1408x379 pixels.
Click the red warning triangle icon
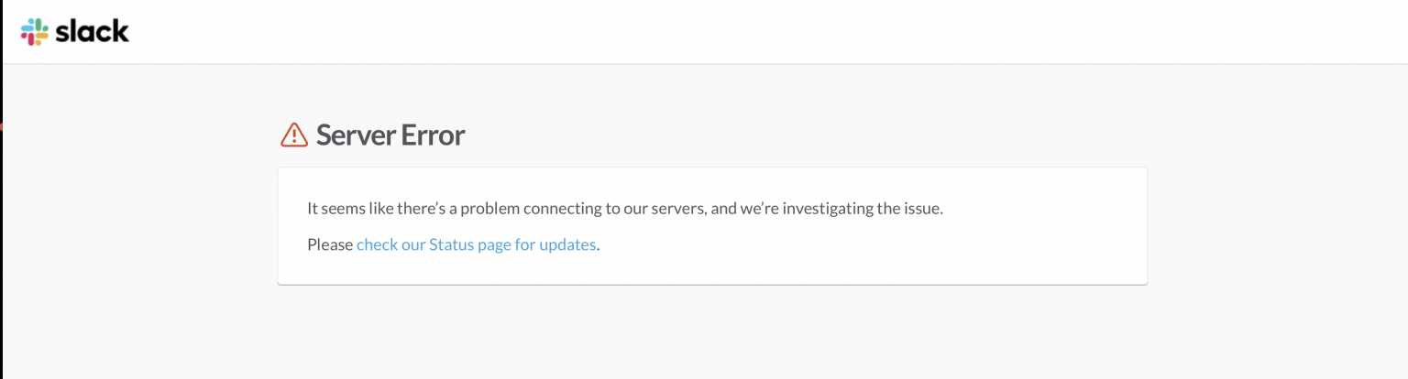point(293,135)
